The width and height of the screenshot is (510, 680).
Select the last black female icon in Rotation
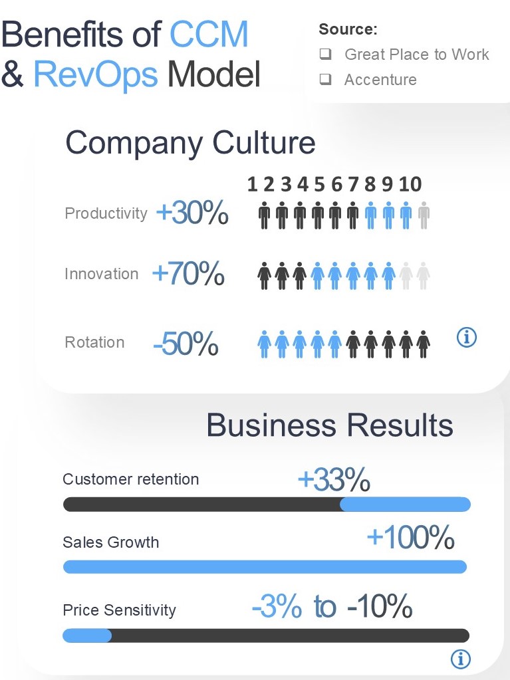pos(424,344)
